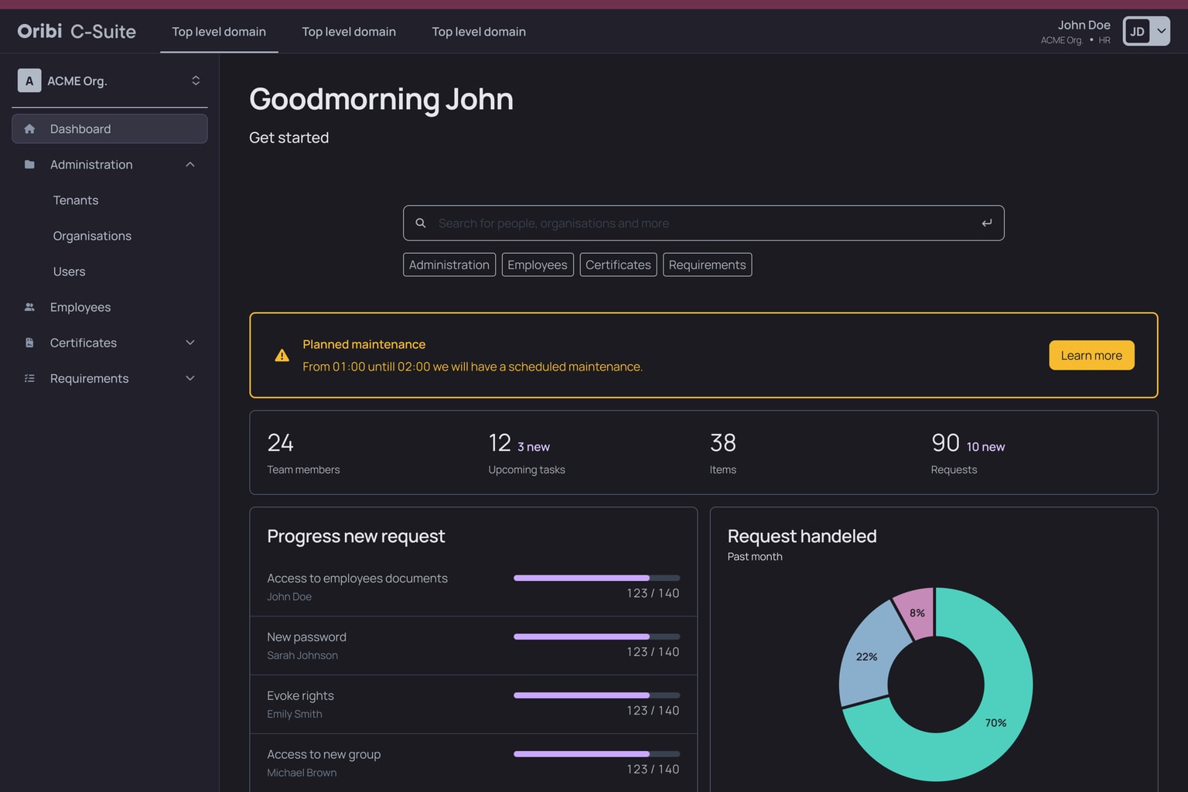Click the Oribi C-Suite logo

pos(77,32)
